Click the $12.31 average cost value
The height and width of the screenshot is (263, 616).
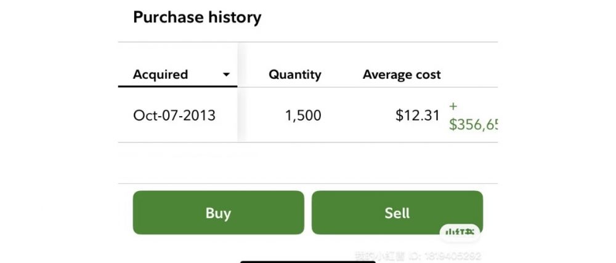[418, 115]
